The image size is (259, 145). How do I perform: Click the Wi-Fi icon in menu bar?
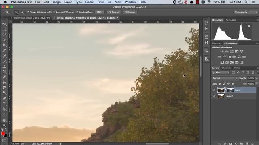point(209,2)
